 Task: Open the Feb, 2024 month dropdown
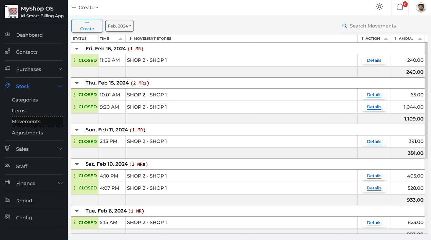click(120, 26)
